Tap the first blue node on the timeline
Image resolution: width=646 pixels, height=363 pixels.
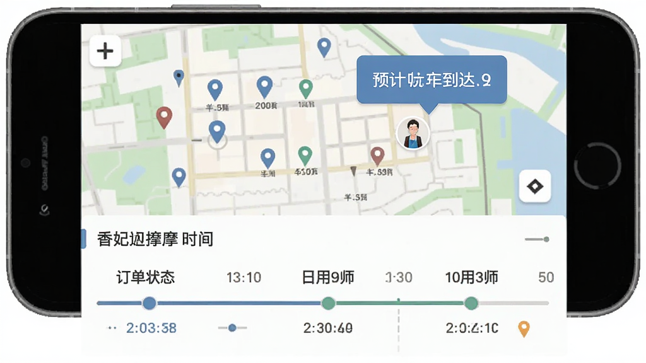pos(149,303)
